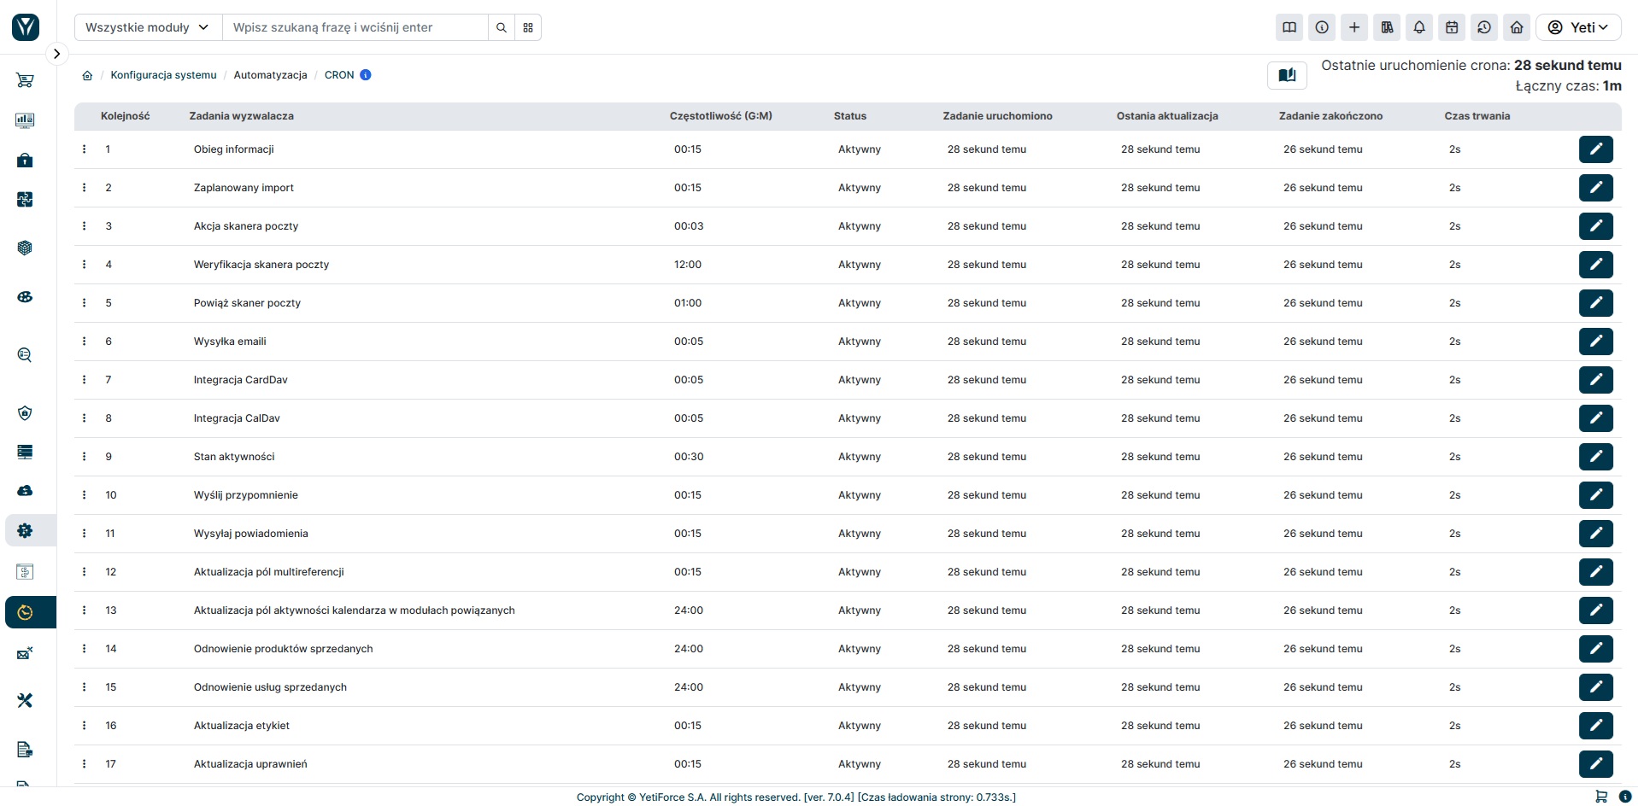Viewport: 1638px width, 806px height.
Task: Open the advanced search grid icon
Action: click(x=528, y=27)
